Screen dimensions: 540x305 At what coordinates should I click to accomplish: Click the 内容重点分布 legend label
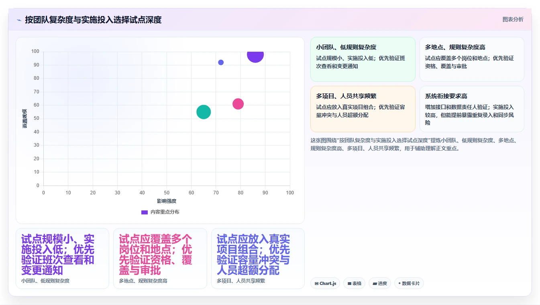165,212
